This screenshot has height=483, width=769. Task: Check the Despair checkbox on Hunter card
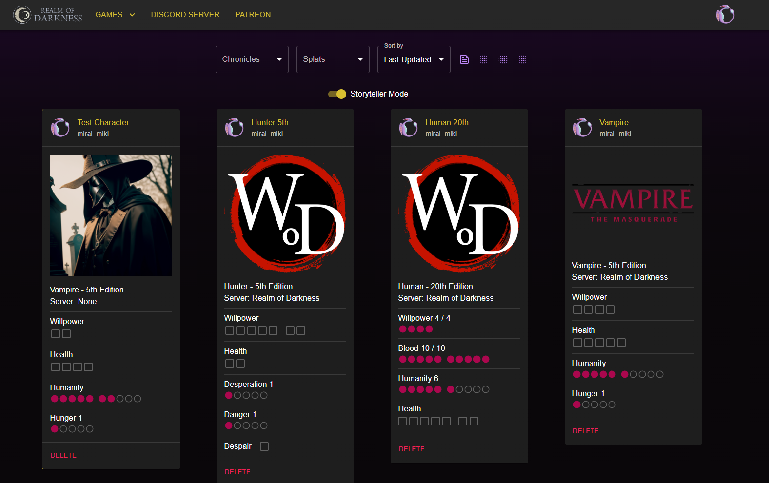coord(264,446)
